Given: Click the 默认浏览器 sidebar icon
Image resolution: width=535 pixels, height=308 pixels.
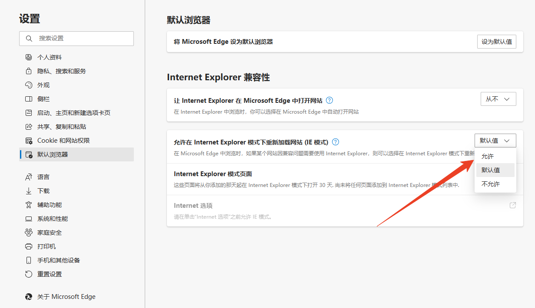Looking at the screenshot, I should pyautogui.click(x=29, y=154).
